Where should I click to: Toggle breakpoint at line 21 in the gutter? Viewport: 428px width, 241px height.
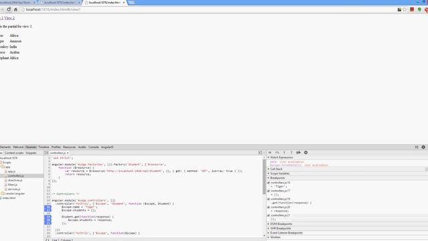click(x=47, y=223)
